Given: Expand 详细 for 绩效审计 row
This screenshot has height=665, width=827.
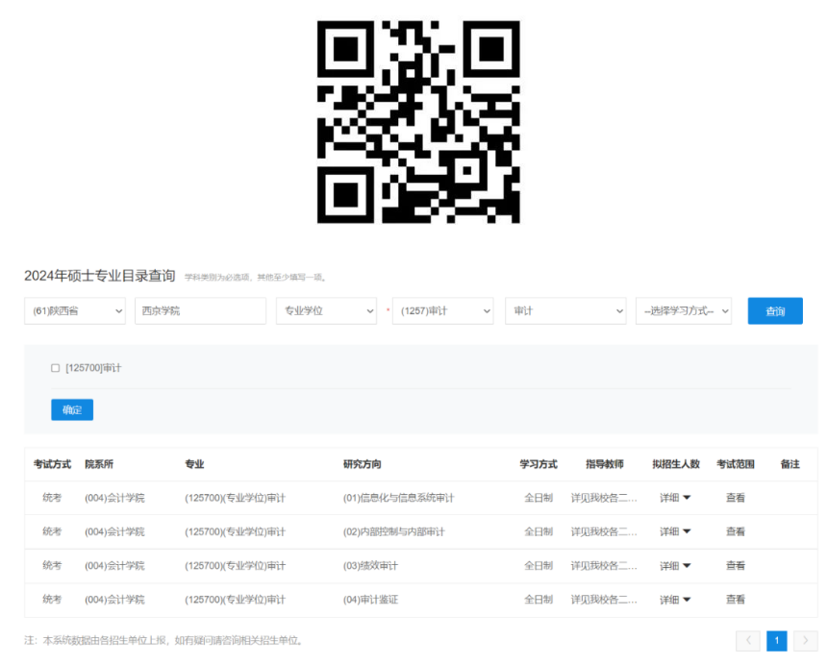Looking at the screenshot, I should click(675, 566).
